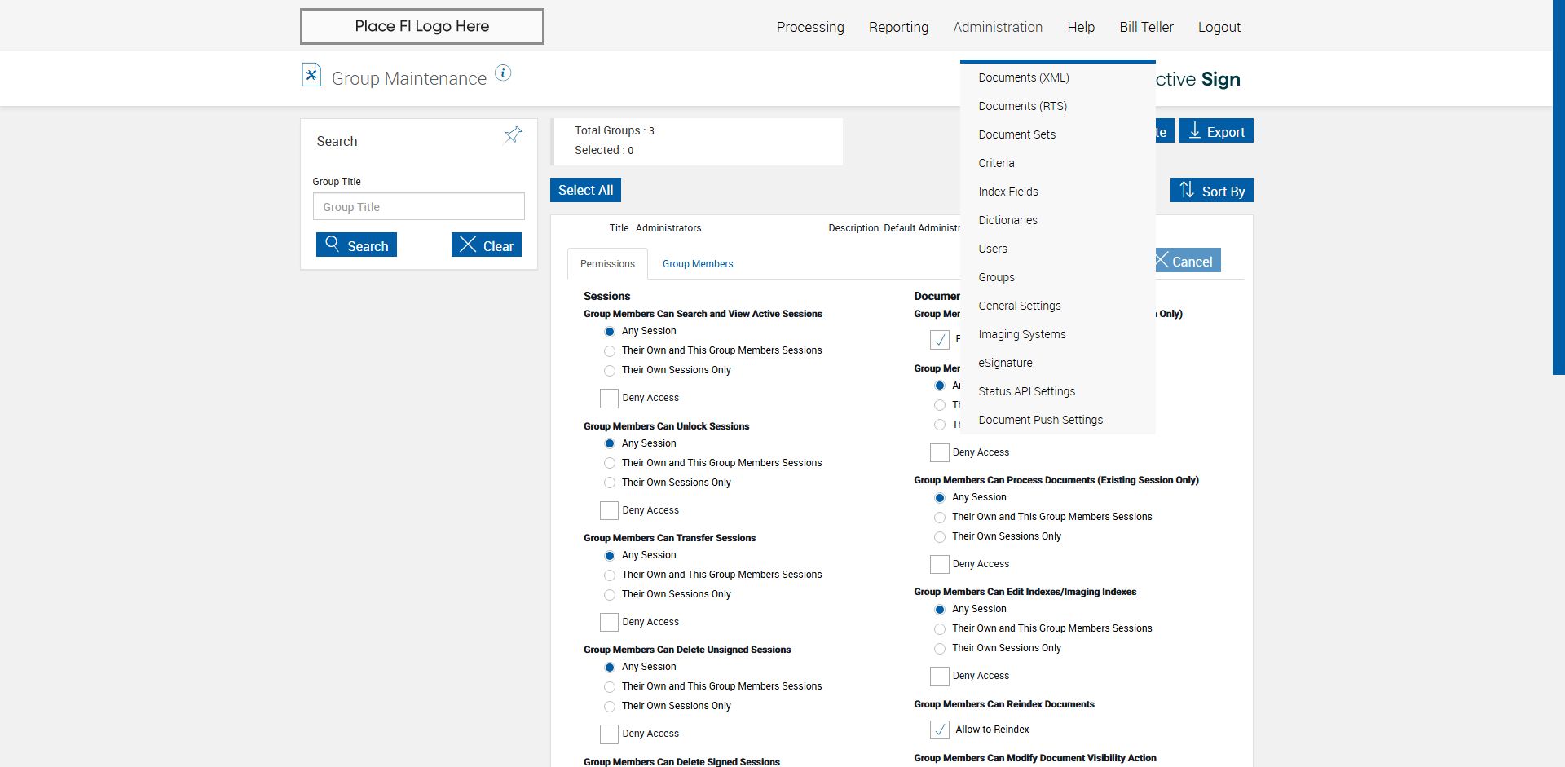Click the Logout link
The width and height of the screenshot is (1565, 767).
(1219, 27)
